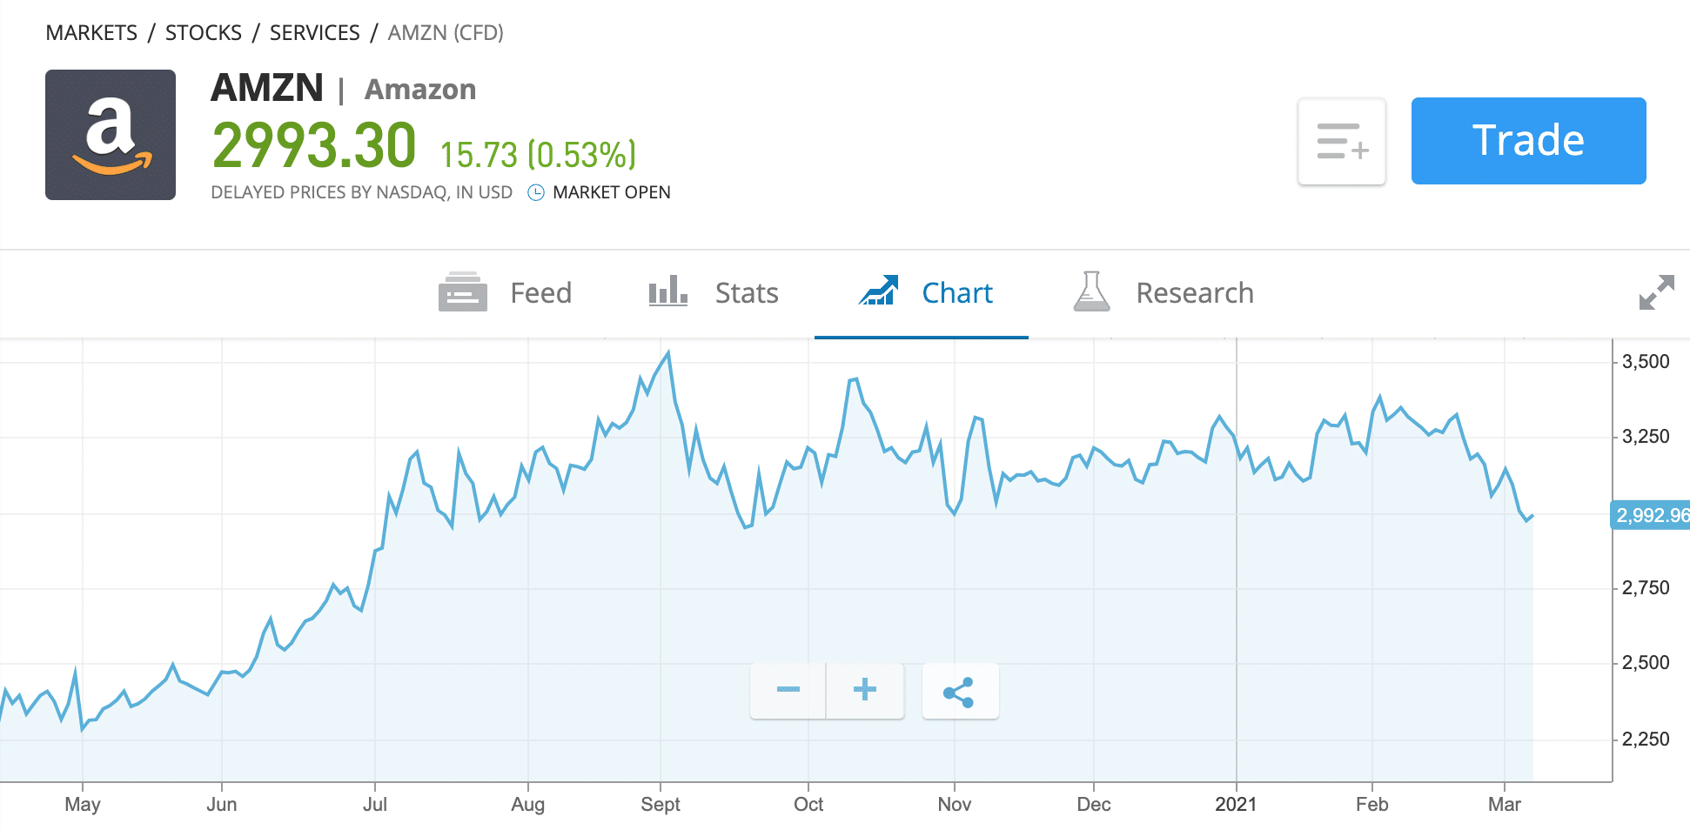Click the Sept x-axis label
Image resolution: width=1690 pixels, height=830 pixels.
click(x=661, y=805)
